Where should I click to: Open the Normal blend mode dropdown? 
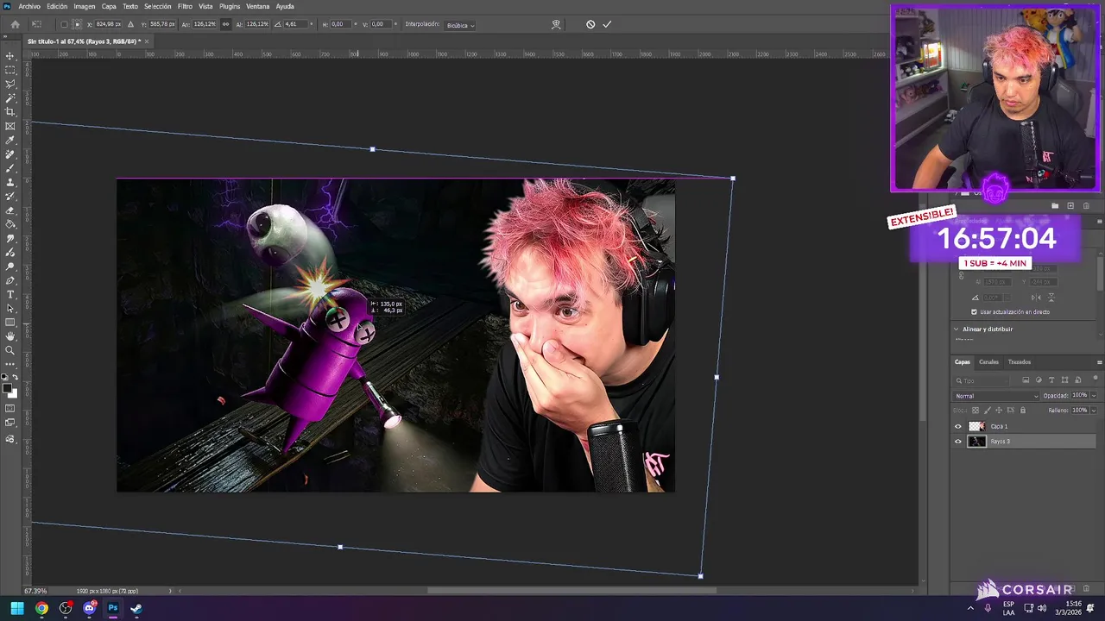[996, 396]
